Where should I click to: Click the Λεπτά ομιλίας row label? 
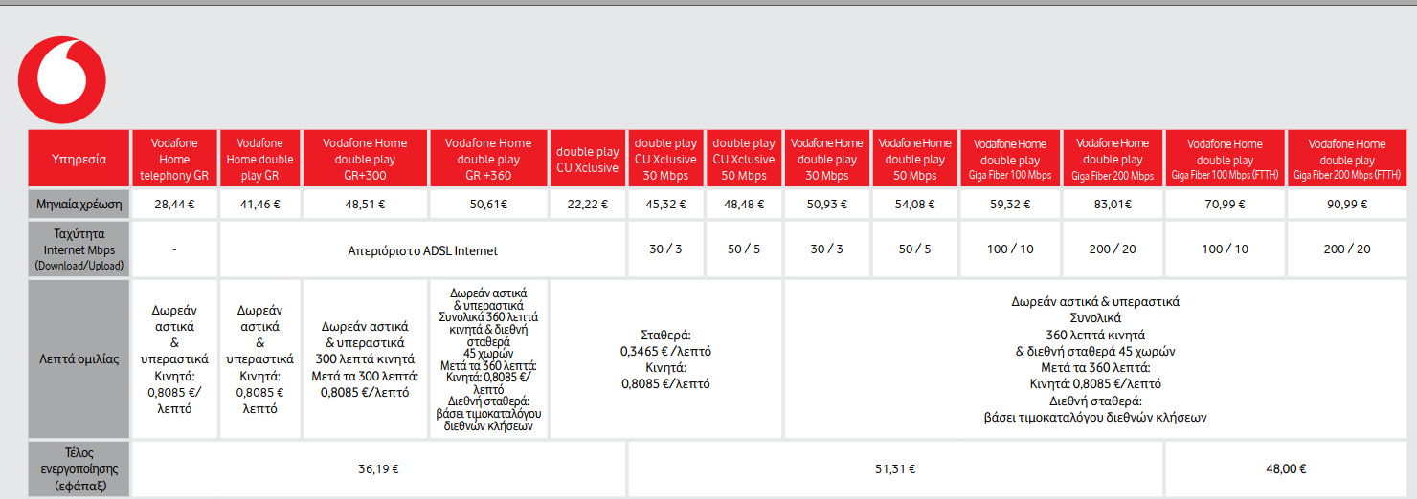click(79, 359)
